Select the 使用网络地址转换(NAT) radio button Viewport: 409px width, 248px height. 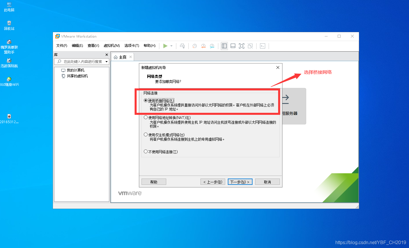[x=146, y=117]
